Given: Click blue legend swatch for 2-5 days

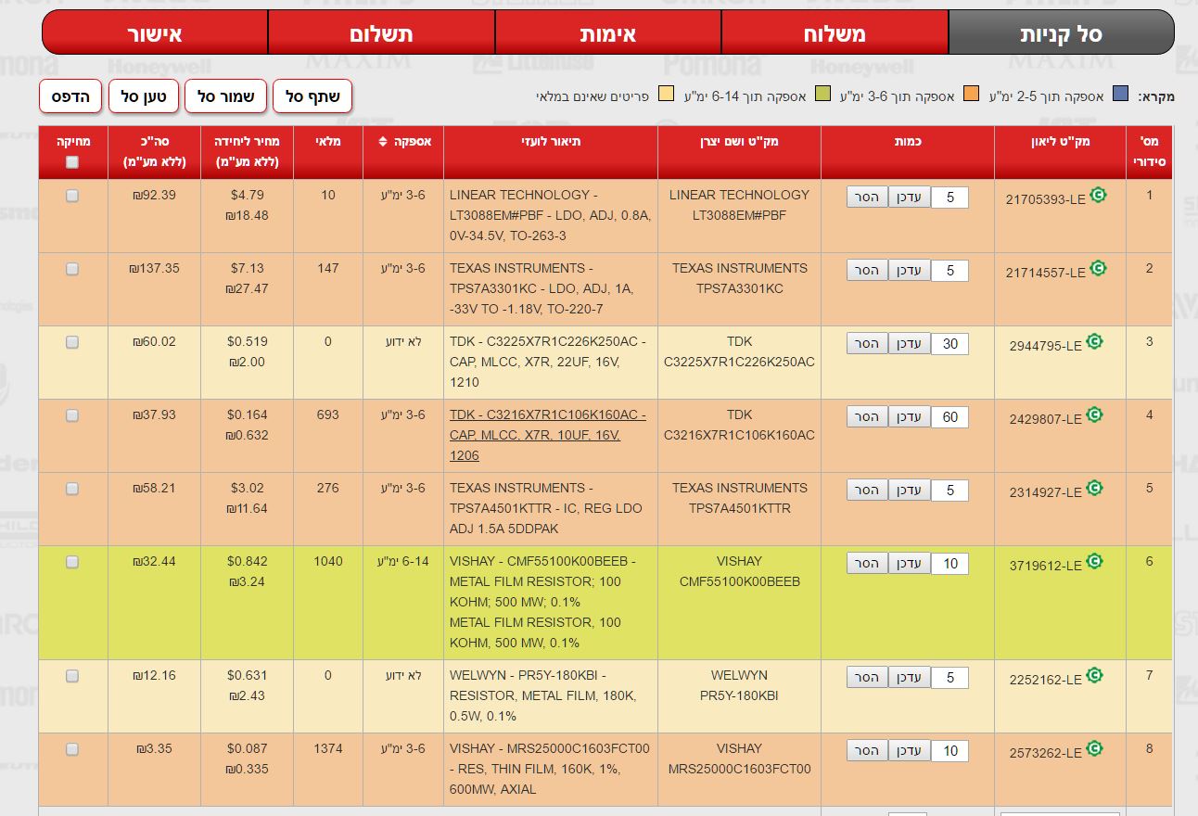Looking at the screenshot, I should [x=1119, y=94].
